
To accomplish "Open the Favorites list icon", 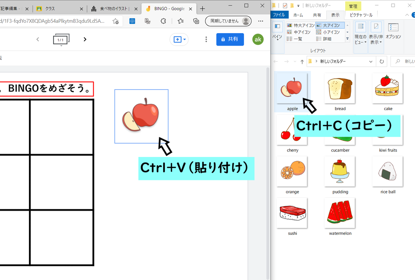I will click(x=180, y=21).
